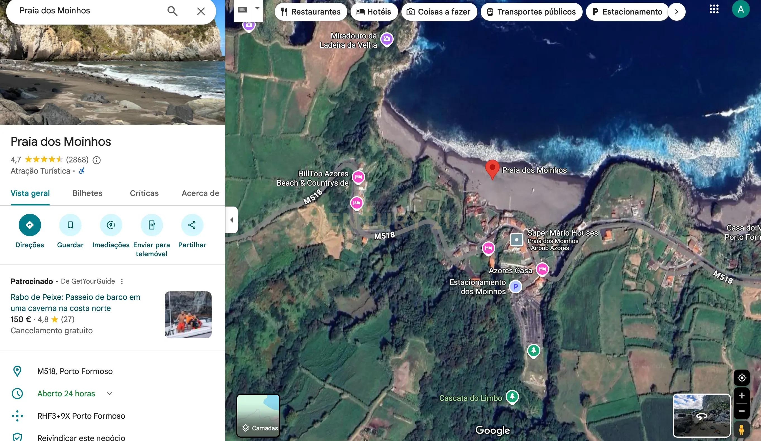Switch to the Críticas tab
This screenshot has width=761, height=441.
click(144, 193)
